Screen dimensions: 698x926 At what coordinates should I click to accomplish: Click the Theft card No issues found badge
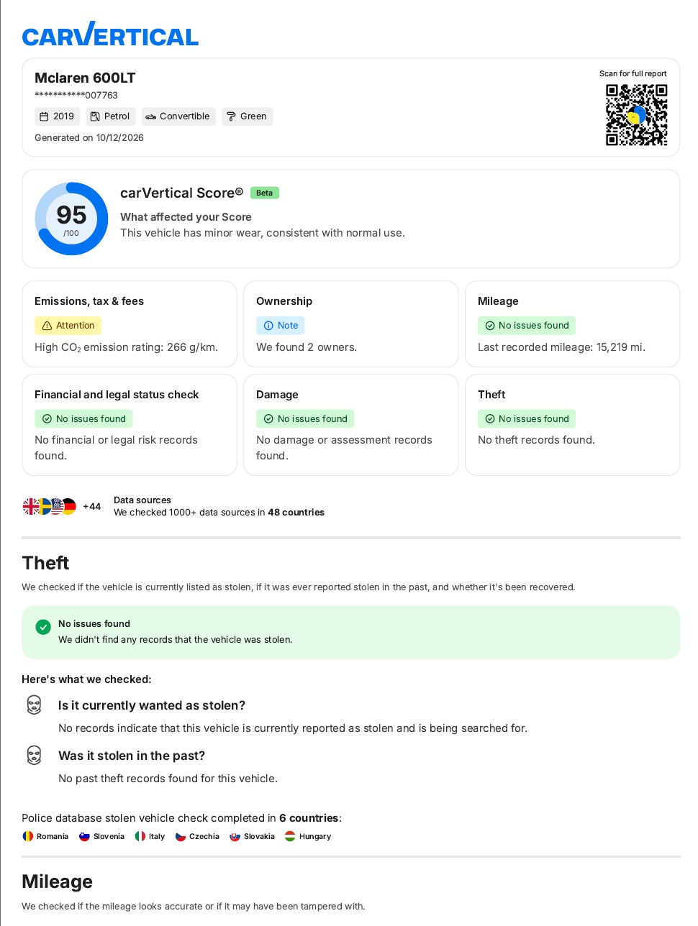click(x=527, y=419)
